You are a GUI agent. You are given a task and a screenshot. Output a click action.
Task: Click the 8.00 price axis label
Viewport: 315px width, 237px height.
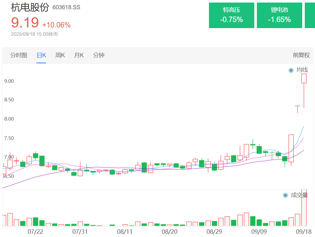[x=9, y=119]
